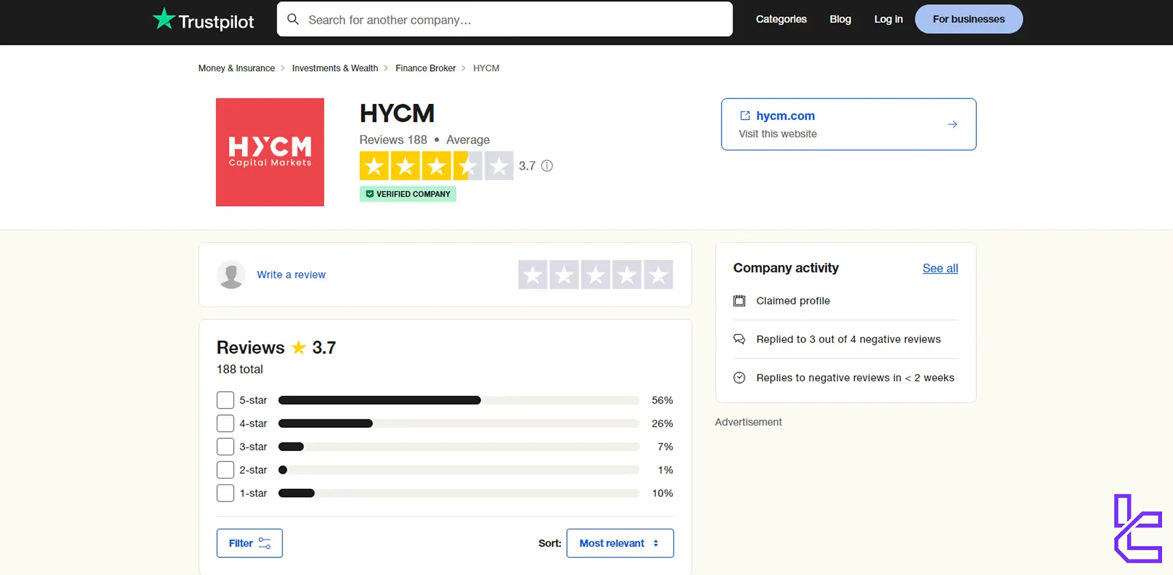Click the 4-star rating bar
The width and height of the screenshot is (1173, 575).
[x=459, y=423]
